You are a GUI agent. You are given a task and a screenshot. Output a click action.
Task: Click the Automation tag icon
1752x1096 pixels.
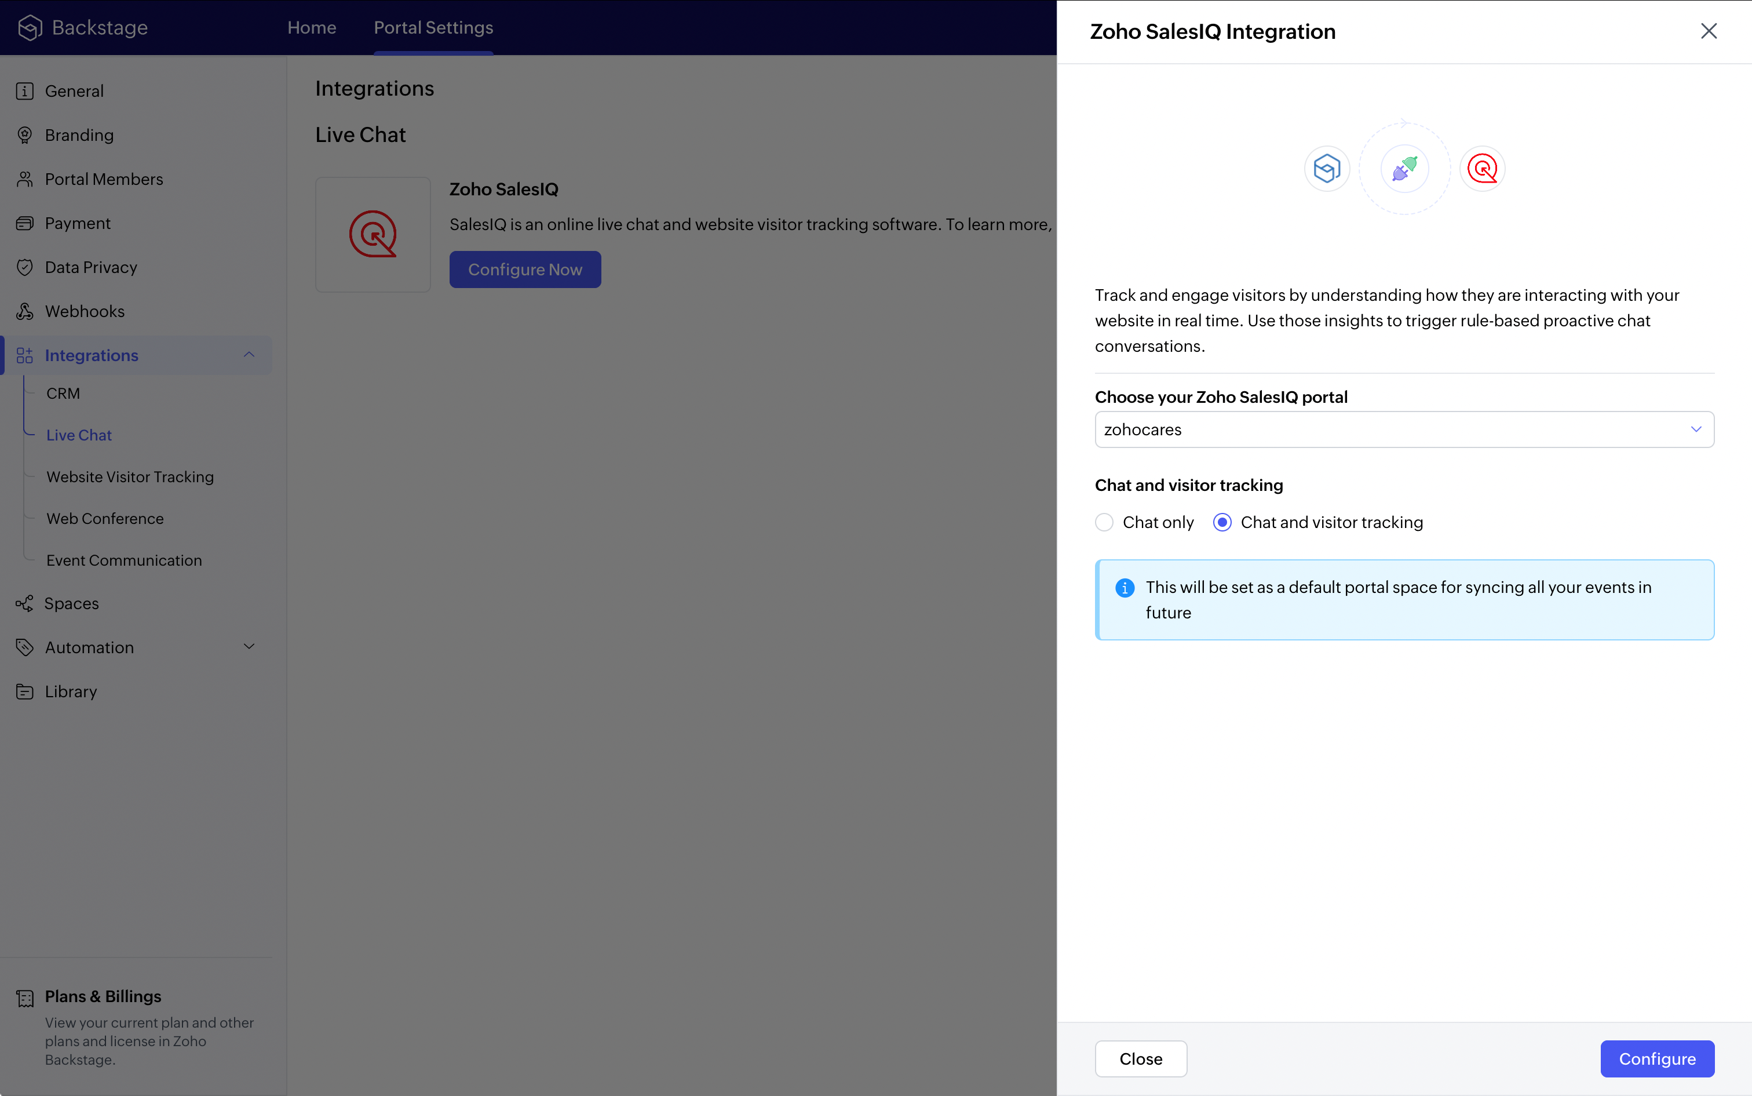pyautogui.click(x=25, y=647)
